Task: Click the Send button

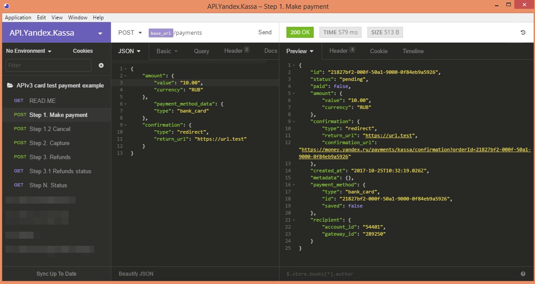Action: pos(265,33)
